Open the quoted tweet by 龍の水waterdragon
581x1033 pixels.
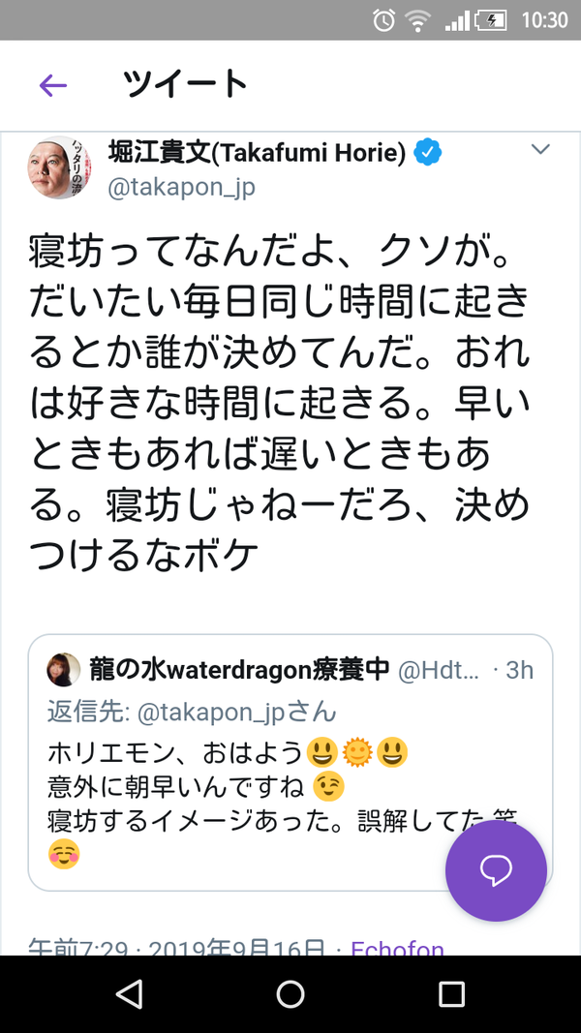[x=290, y=762]
